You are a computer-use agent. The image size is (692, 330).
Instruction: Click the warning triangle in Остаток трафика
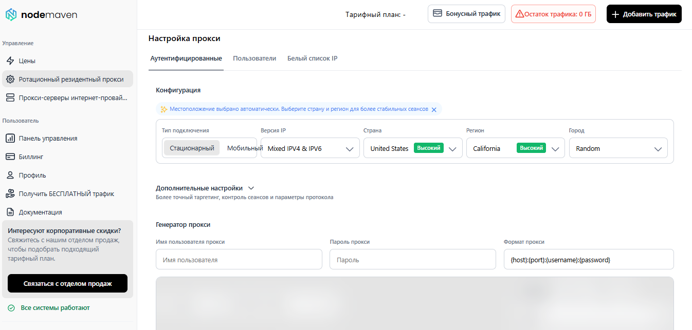pyautogui.click(x=520, y=14)
